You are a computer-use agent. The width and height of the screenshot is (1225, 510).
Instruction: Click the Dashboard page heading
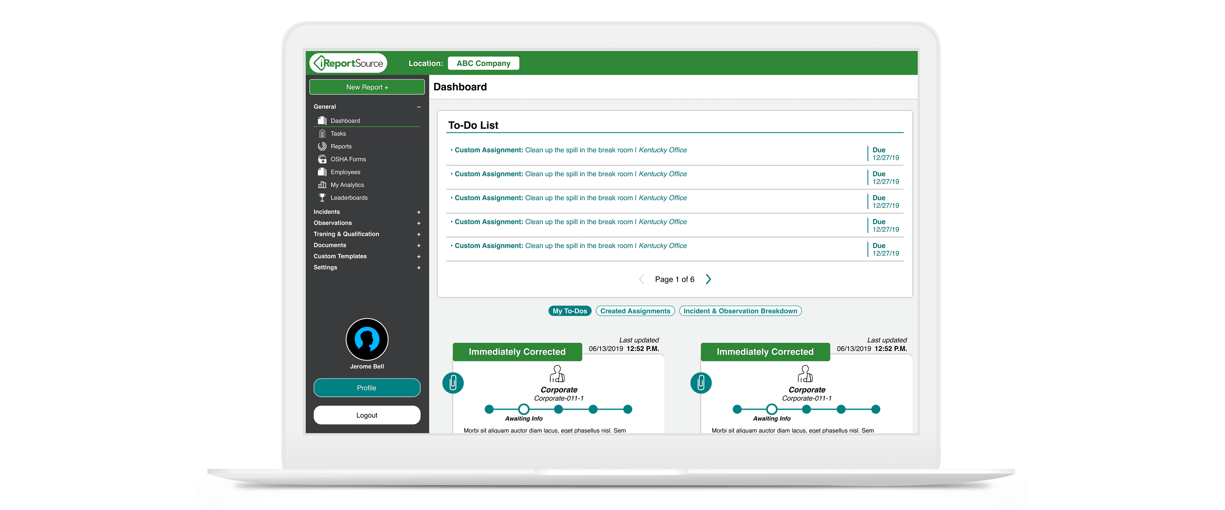[x=460, y=87]
